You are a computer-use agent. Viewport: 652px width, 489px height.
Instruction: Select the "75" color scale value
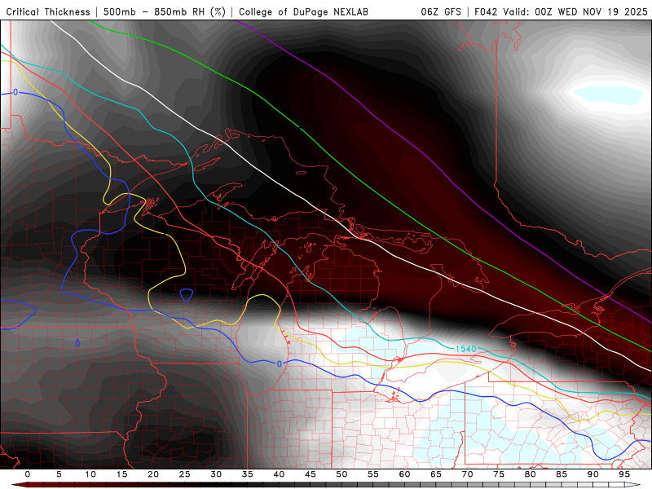[499, 474]
